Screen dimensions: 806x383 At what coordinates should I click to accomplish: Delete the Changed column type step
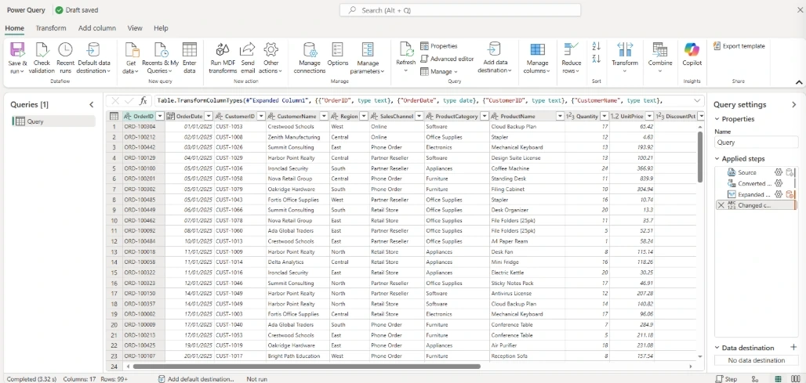coord(721,205)
